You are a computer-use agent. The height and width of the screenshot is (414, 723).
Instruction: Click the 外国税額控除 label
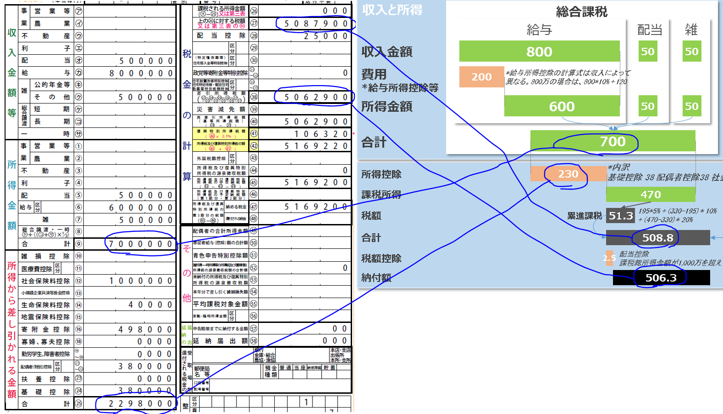(211, 158)
